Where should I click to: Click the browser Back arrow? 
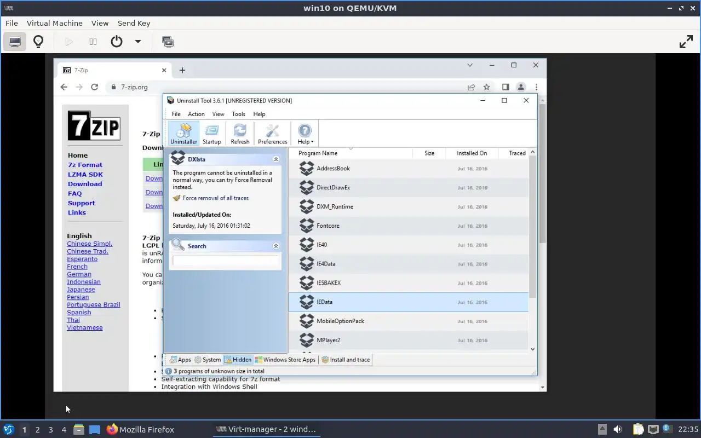(64, 87)
